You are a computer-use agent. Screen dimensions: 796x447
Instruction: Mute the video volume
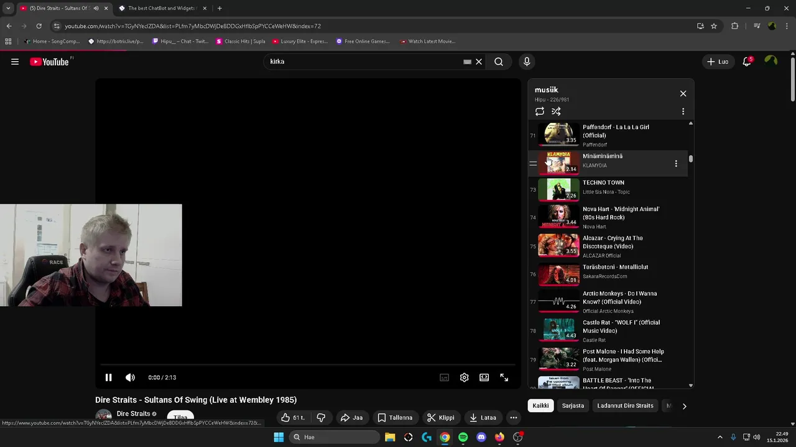click(130, 377)
